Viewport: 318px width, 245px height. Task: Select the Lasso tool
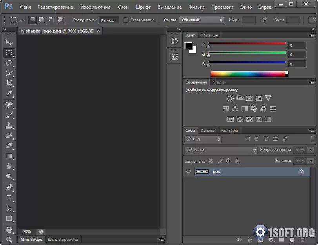click(x=9, y=63)
